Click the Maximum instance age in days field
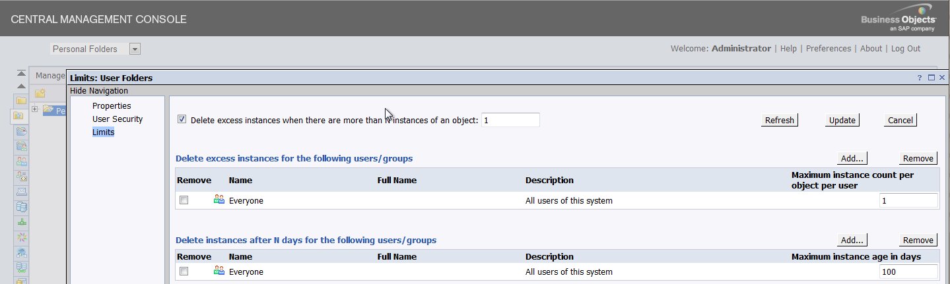 coord(908,271)
